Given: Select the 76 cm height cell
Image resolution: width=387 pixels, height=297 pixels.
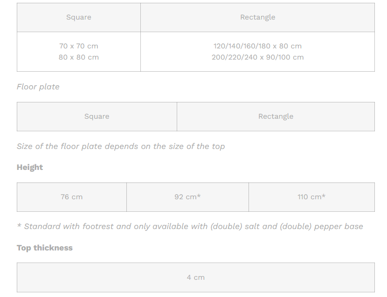Looking at the screenshot, I should pyautogui.click(x=71, y=197).
